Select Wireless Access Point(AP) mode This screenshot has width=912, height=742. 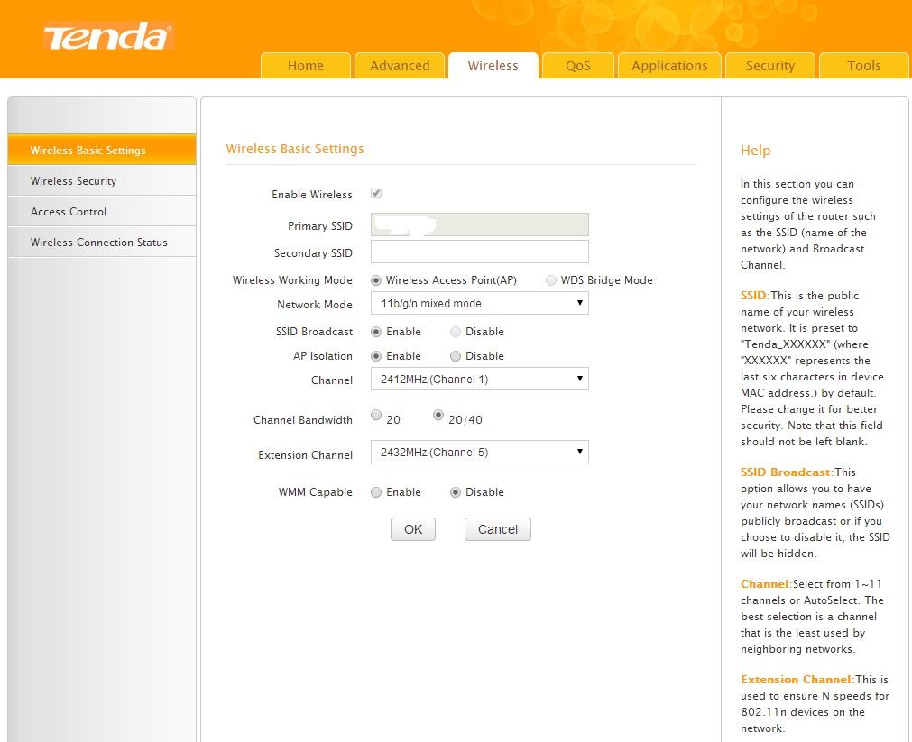pos(376,280)
